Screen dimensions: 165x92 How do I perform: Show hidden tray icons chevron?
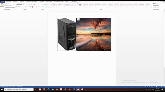click(x=146, y=89)
